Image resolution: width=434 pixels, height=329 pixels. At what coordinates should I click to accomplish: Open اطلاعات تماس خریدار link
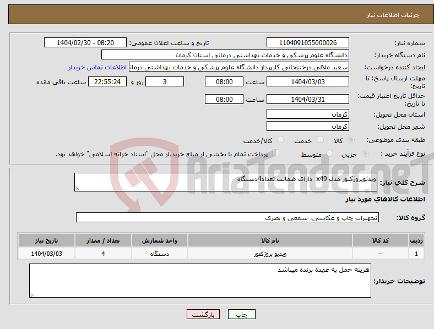[x=97, y=67]
